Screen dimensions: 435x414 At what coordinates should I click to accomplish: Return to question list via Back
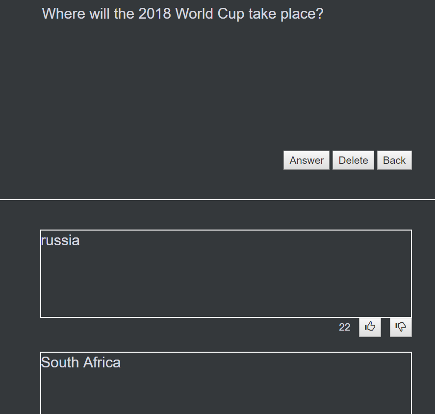click(394, 160)
